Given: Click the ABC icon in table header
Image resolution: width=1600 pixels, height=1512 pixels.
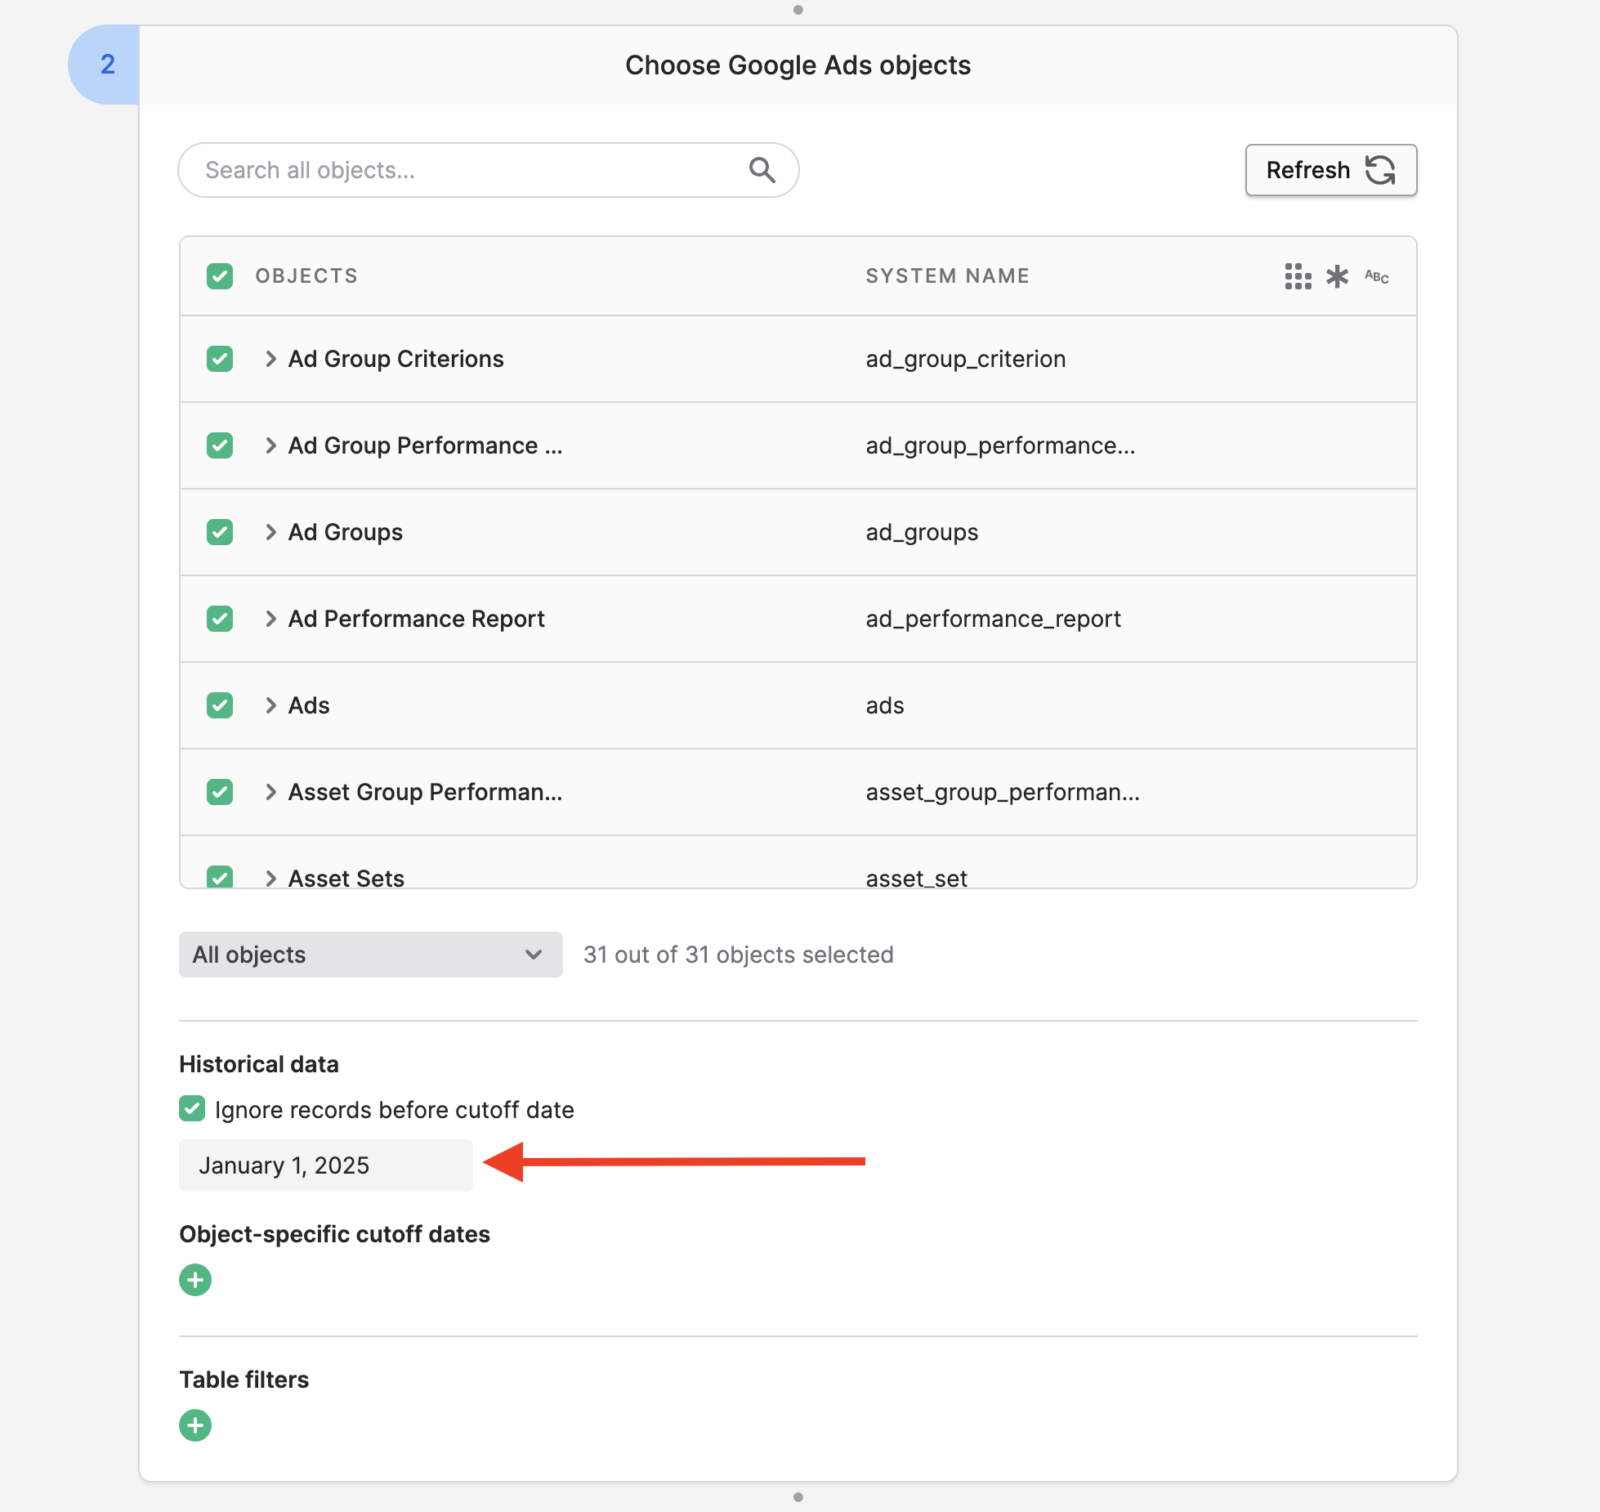Looking at the screenshot, I should pyautogui.click(x=1376, y=276).
